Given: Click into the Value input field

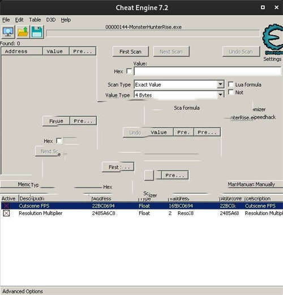Looking at the screenshot, I should pos(207,71).
